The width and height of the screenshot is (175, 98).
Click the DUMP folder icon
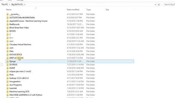point(7,68)
